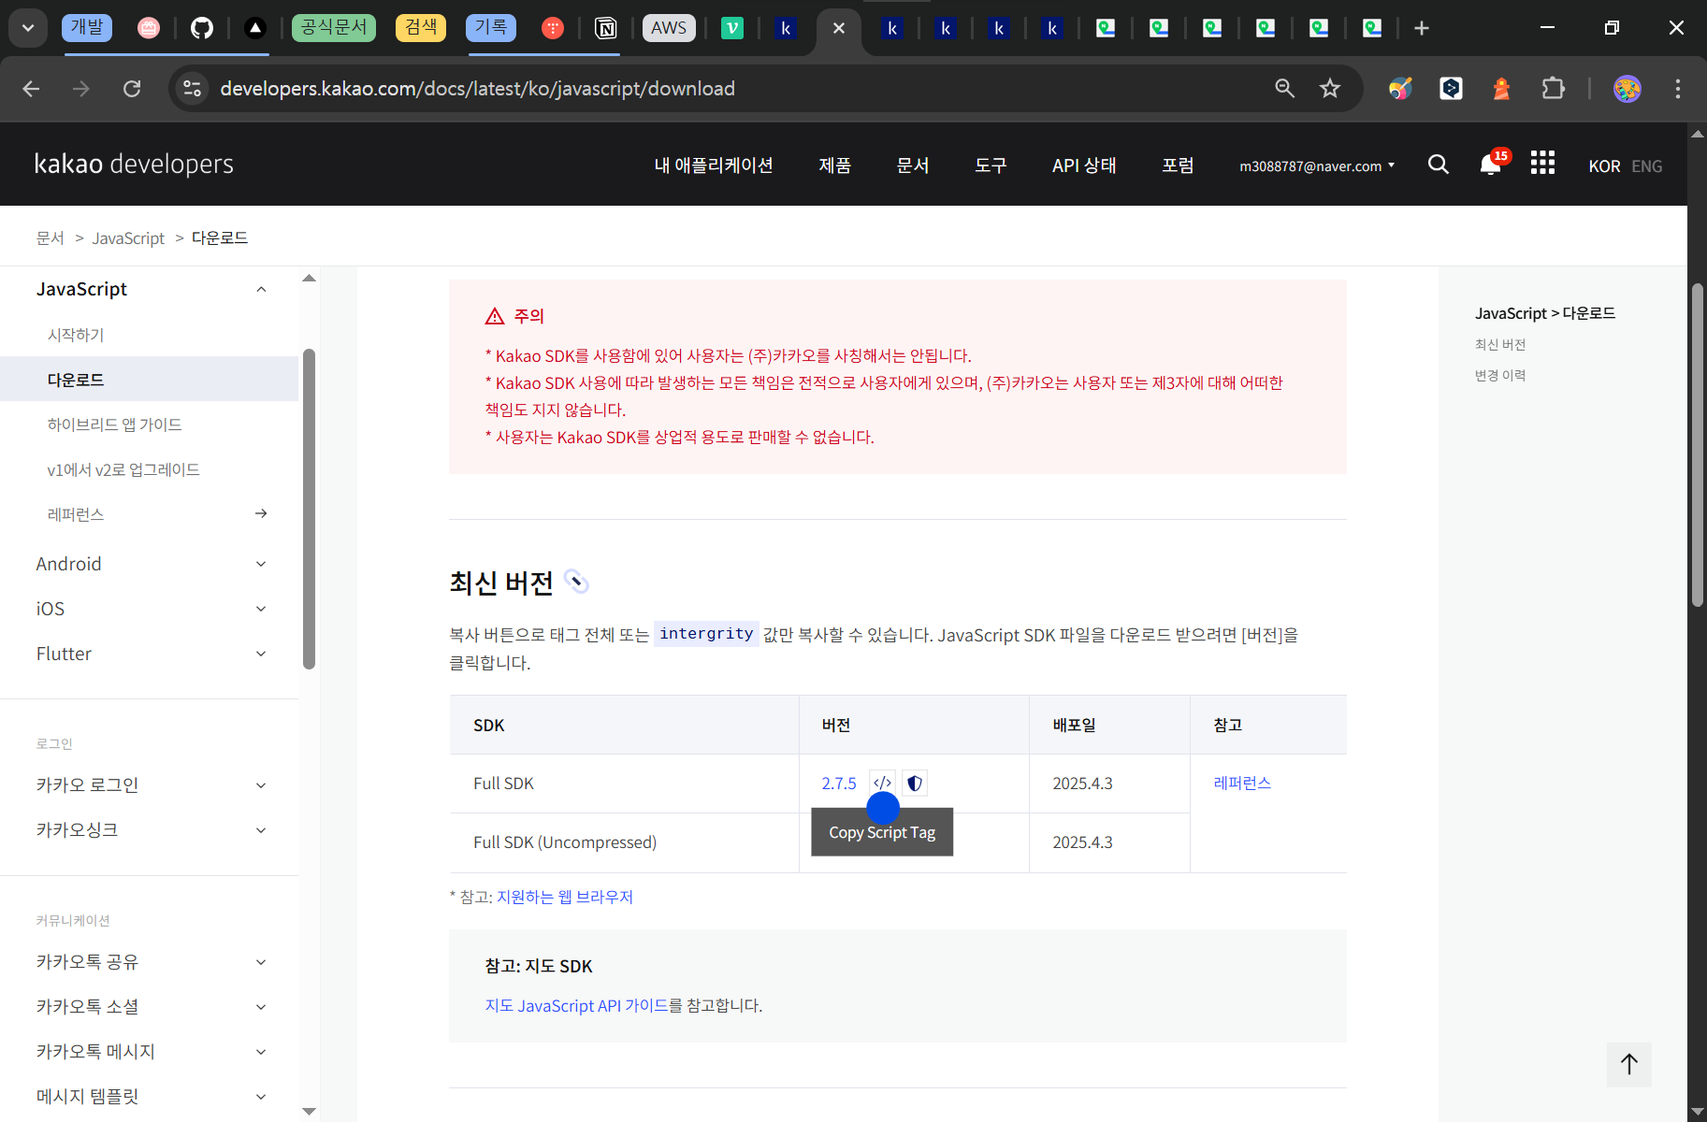
Task: Click the integrity shield icon beside 2.7.5
Action: [x=915, y=783]
